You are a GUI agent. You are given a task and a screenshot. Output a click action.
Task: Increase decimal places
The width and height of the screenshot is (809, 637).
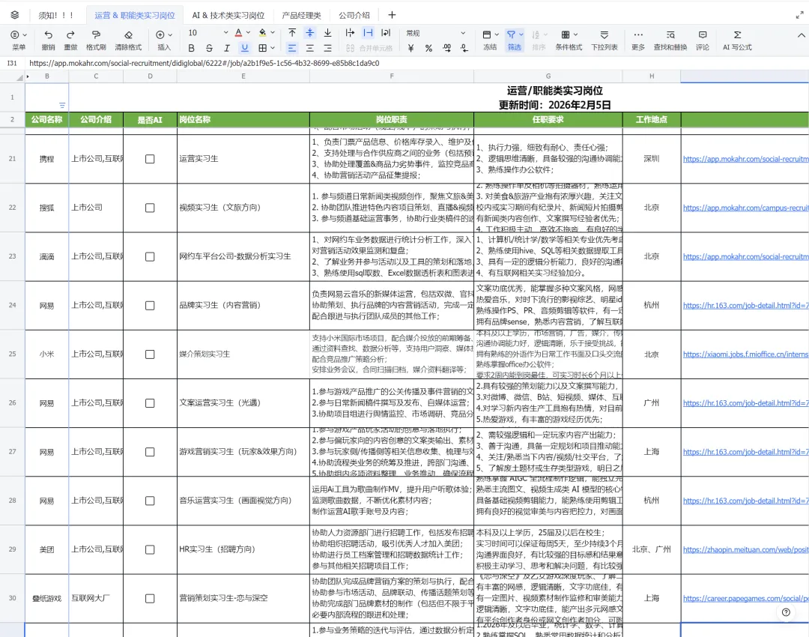click(x=446, y=48)
